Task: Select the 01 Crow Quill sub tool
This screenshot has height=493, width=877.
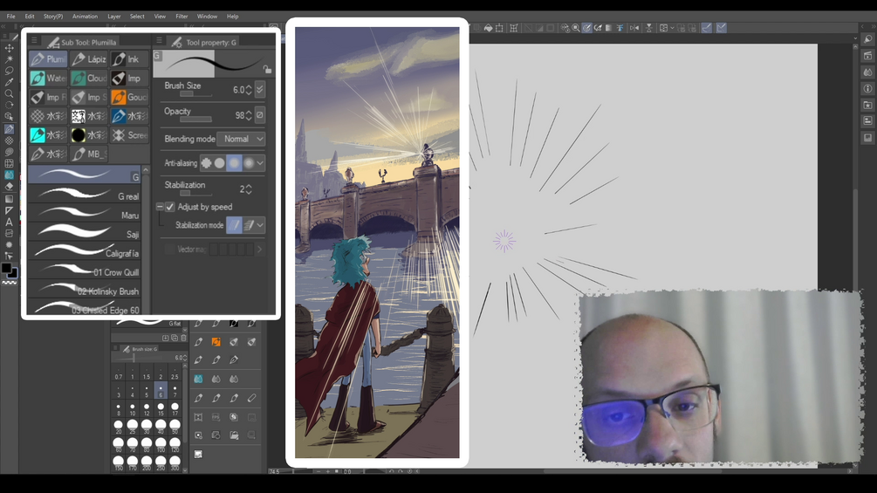Action: [x=85, y=270]
